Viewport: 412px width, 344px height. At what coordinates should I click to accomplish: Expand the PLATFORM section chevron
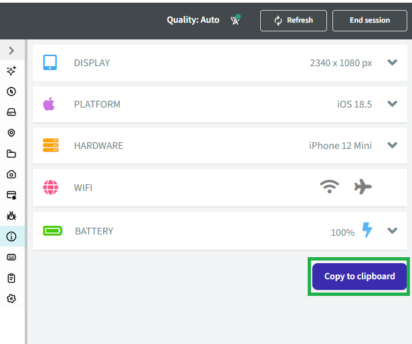click(393, 104)
